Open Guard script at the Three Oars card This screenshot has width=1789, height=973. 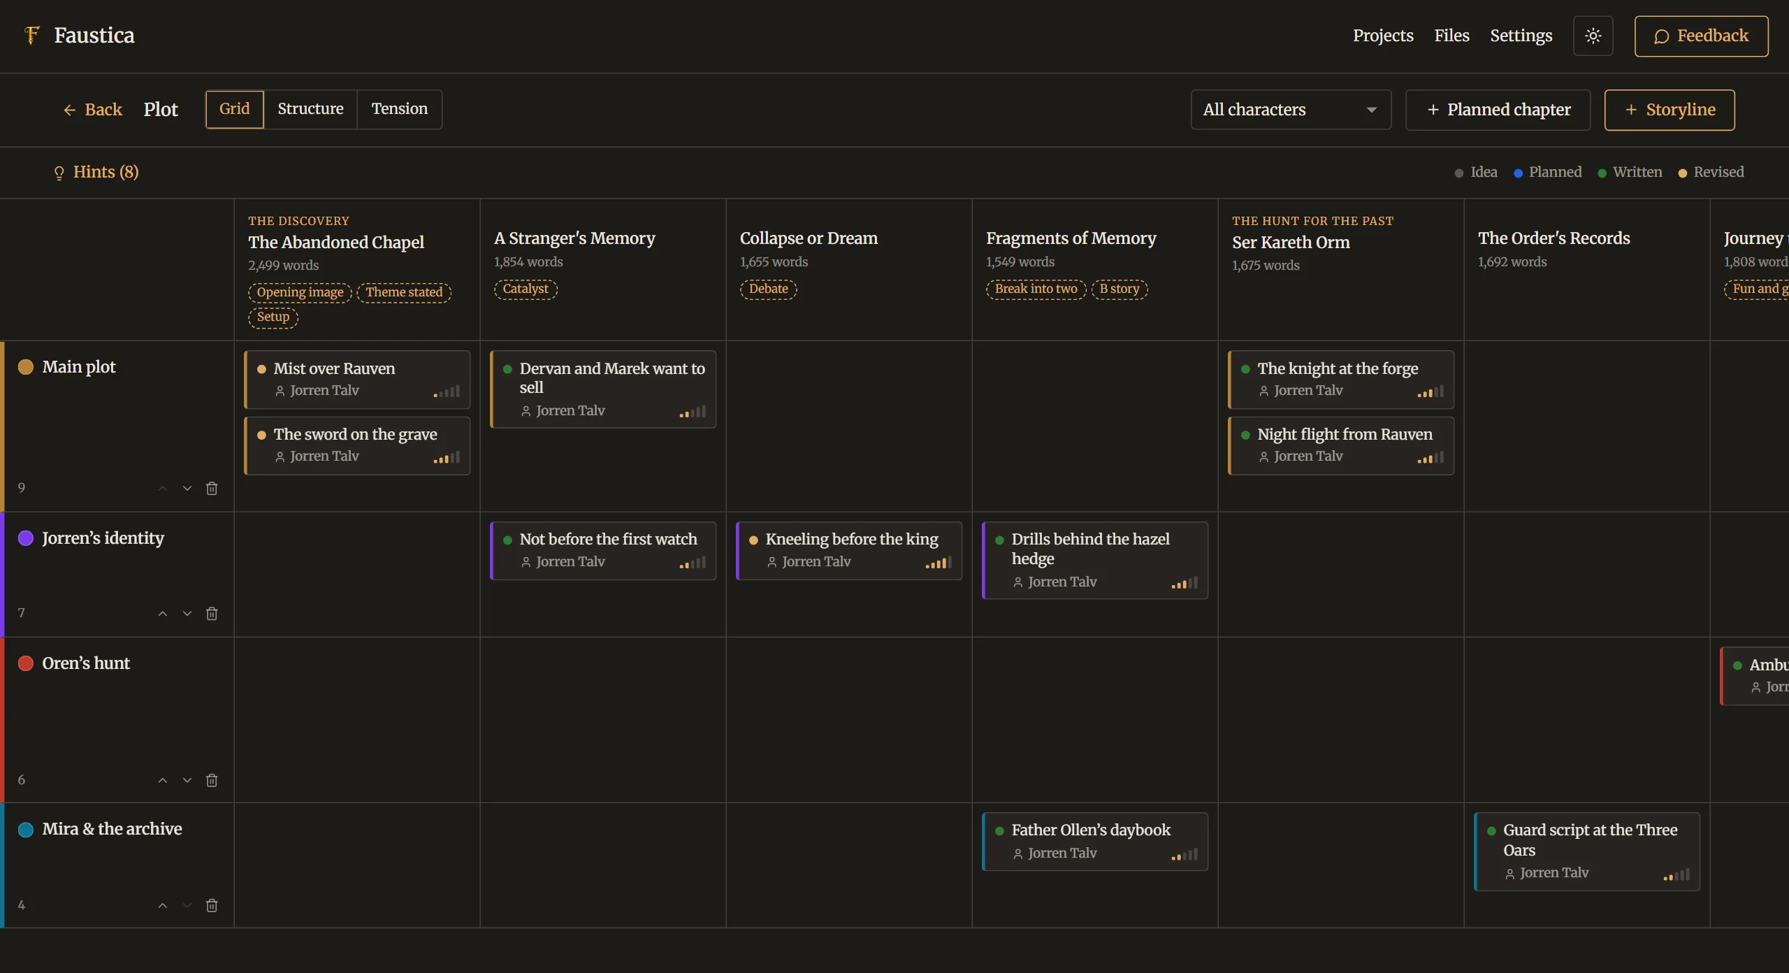point(1587,851)
